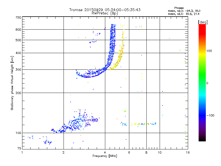The height and width of the screenshot is (166, 221).
Task: Click the '400' y-axis tick label
Action: coord(18,53)
